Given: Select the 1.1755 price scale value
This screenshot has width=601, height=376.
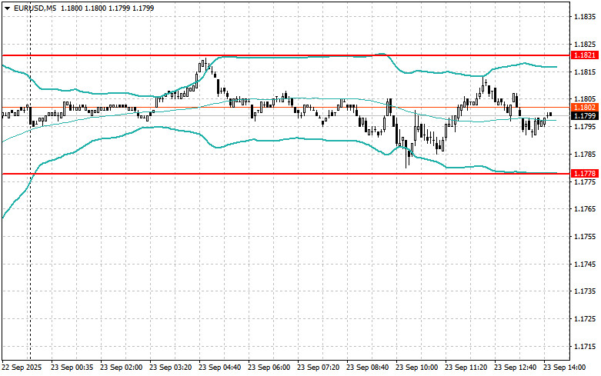Looking at the screenshot, I should pos(585,237).
